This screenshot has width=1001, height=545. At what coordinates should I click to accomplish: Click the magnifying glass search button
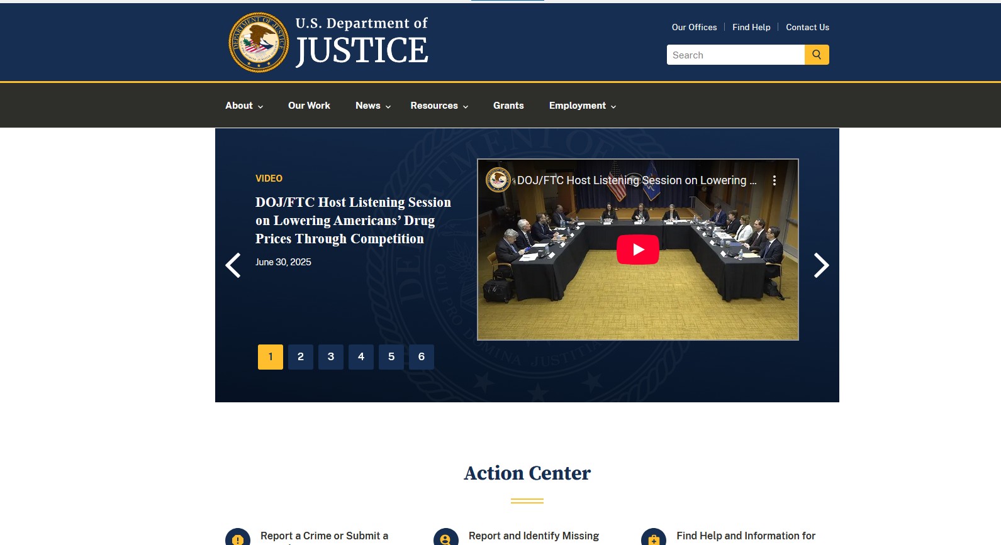(817, 55)
